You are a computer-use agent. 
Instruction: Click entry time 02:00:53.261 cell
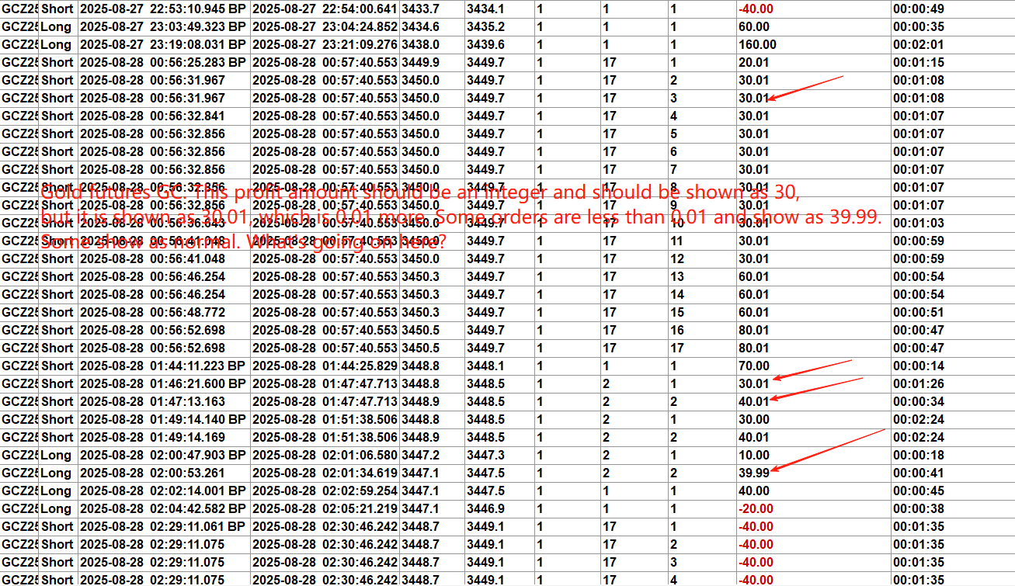tap(164, 473)
